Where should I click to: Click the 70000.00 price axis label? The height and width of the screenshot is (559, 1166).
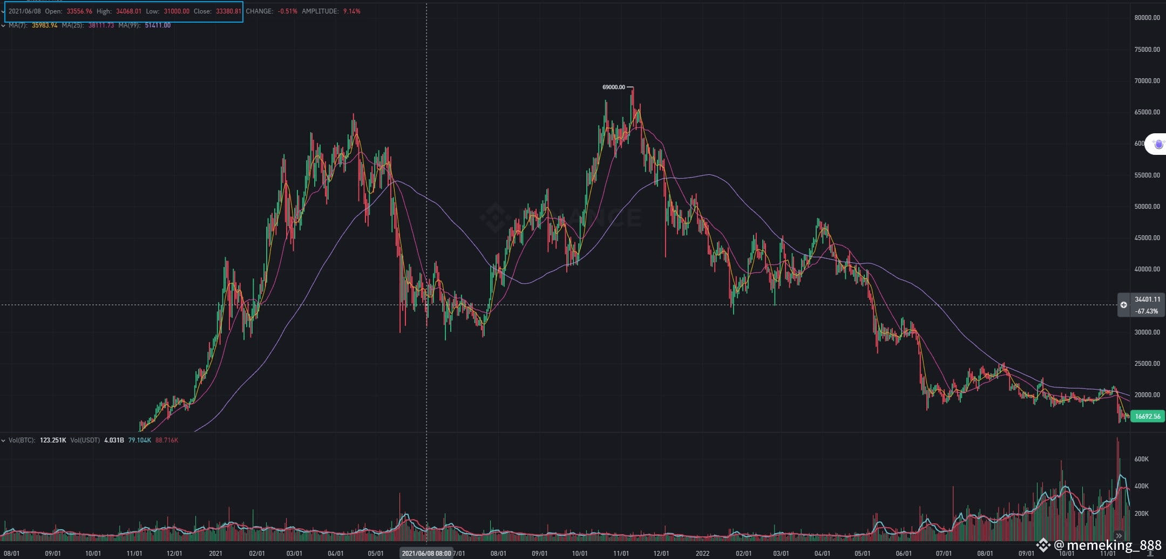coord(1147,81)
